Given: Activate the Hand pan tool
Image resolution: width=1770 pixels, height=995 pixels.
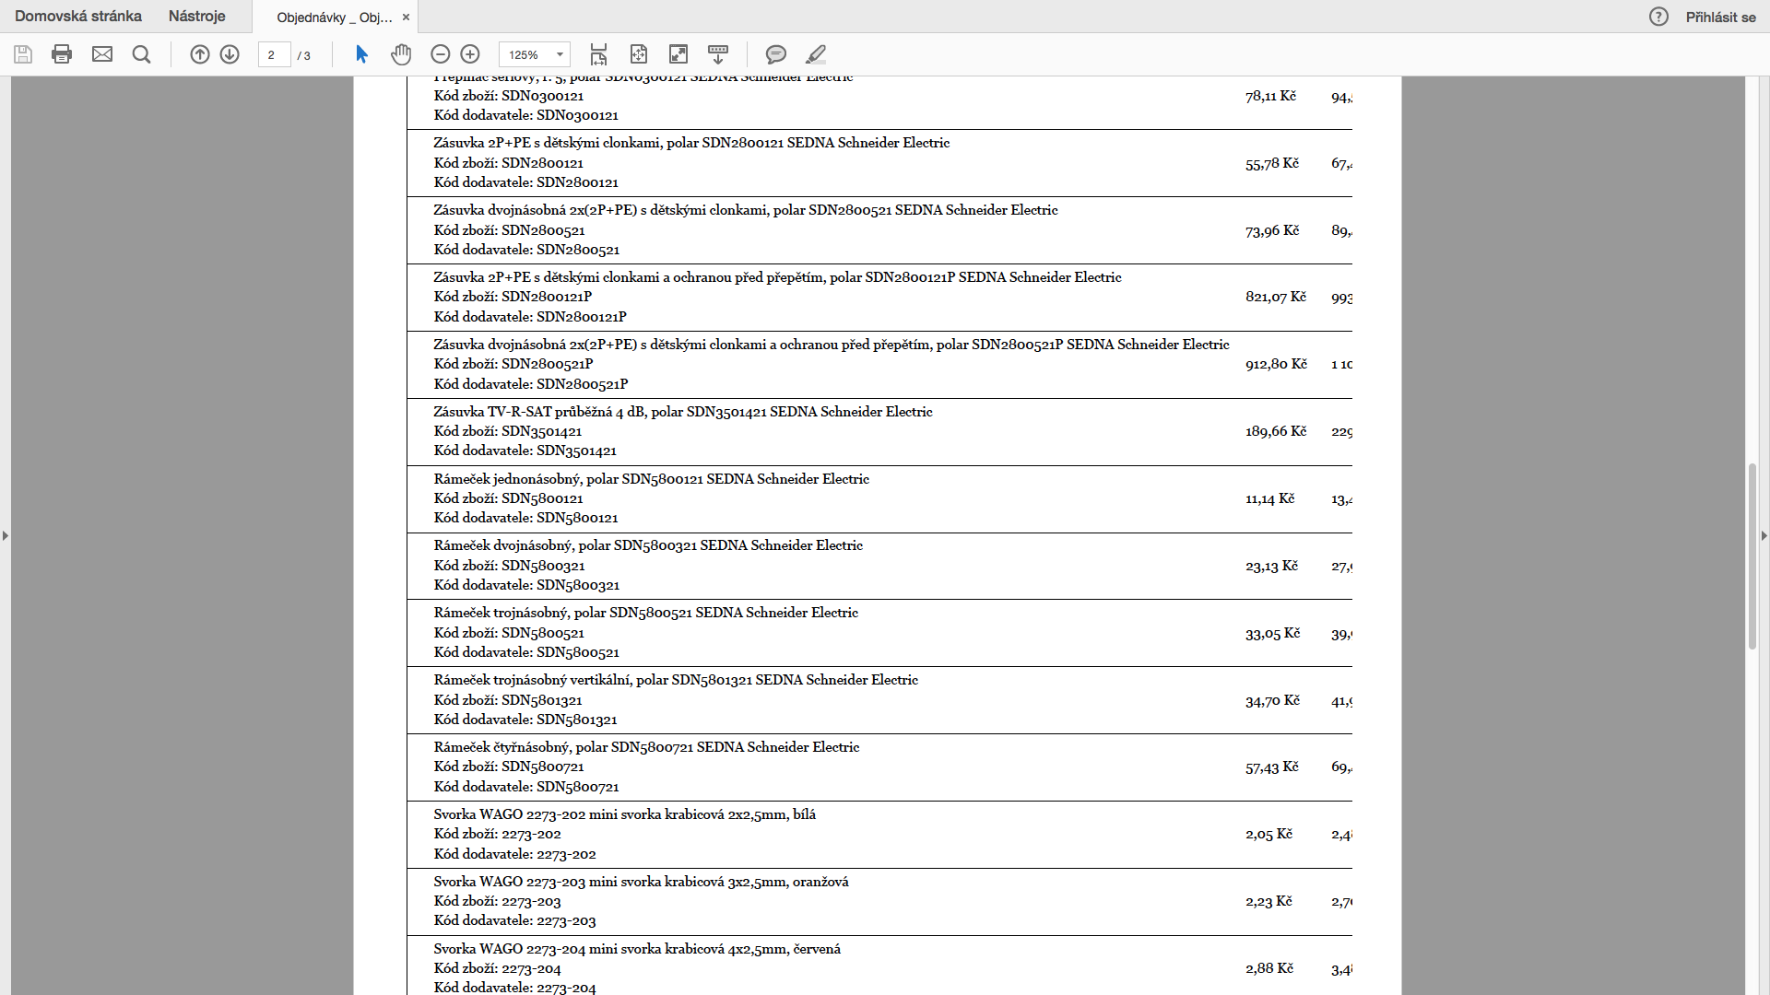Looking at the screenshot, I should pyautogui.click(x=401, y=54).
